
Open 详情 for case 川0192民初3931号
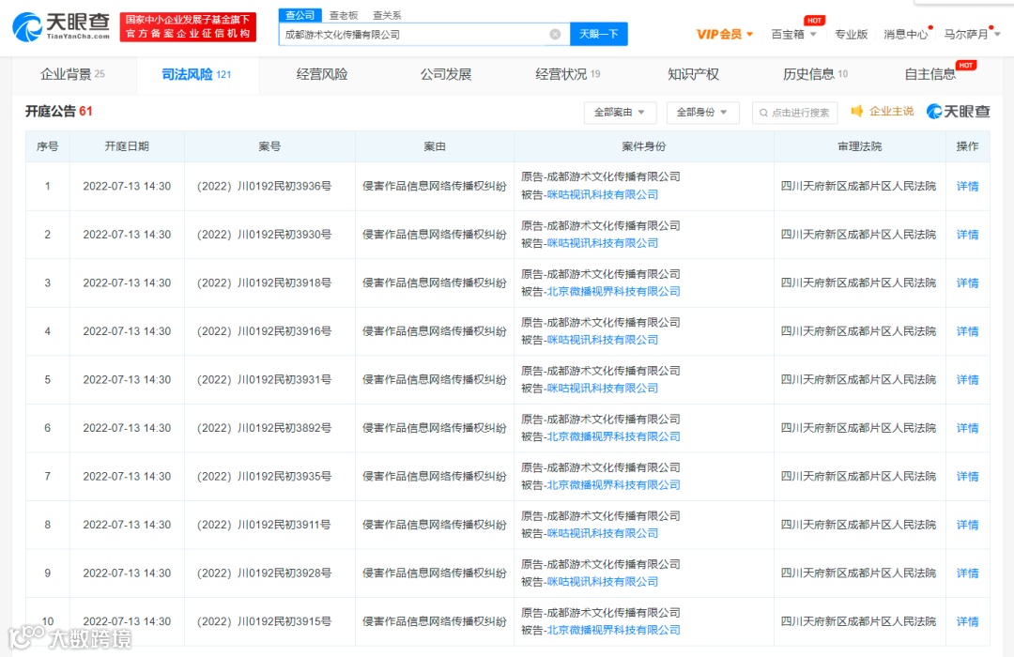pos(967,379)
